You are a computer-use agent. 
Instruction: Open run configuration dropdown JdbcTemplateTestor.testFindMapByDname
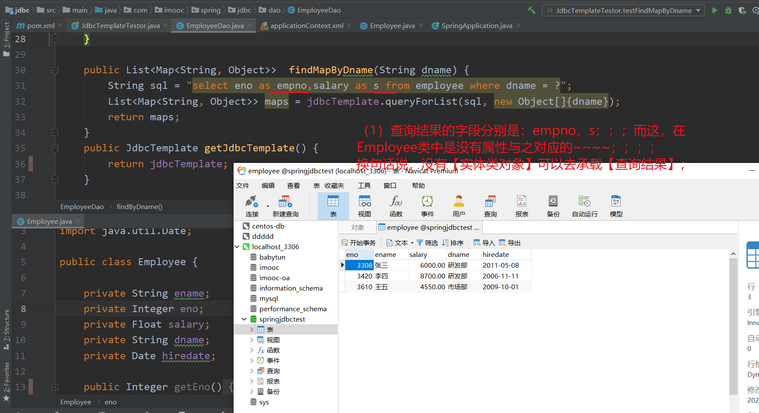(623, 10)
